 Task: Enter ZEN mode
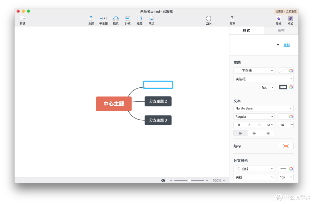click(209, 19)
